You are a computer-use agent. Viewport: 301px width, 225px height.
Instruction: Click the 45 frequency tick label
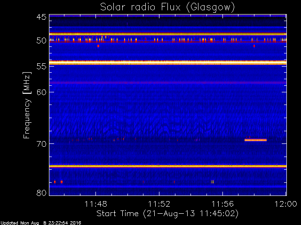[x=41, y=17]
